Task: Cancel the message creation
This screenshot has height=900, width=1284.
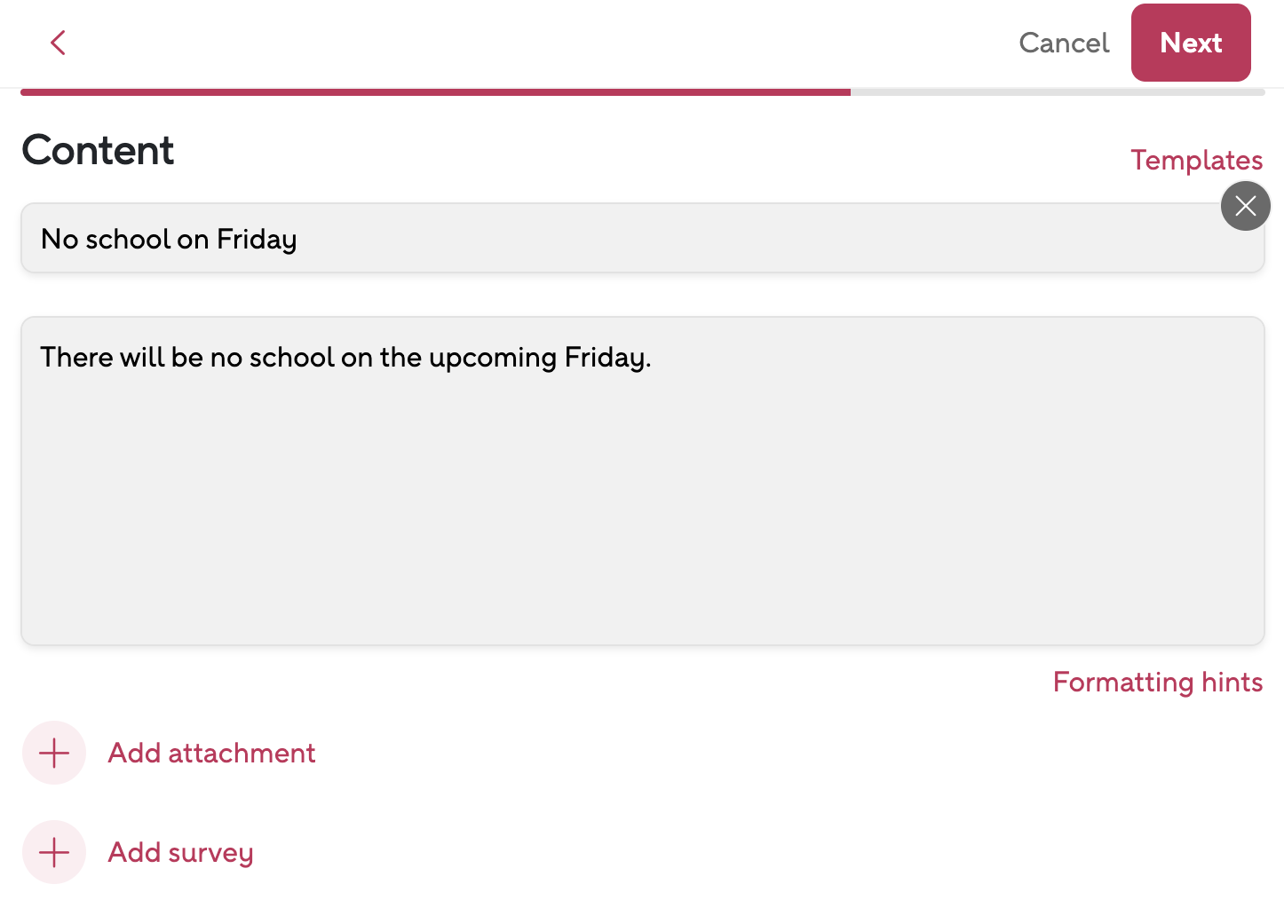Action: (1064, 43)
